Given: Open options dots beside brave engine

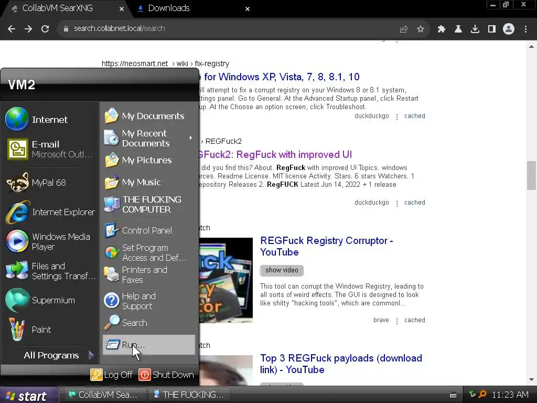Looking at the screenshot, I should point(397,321).
